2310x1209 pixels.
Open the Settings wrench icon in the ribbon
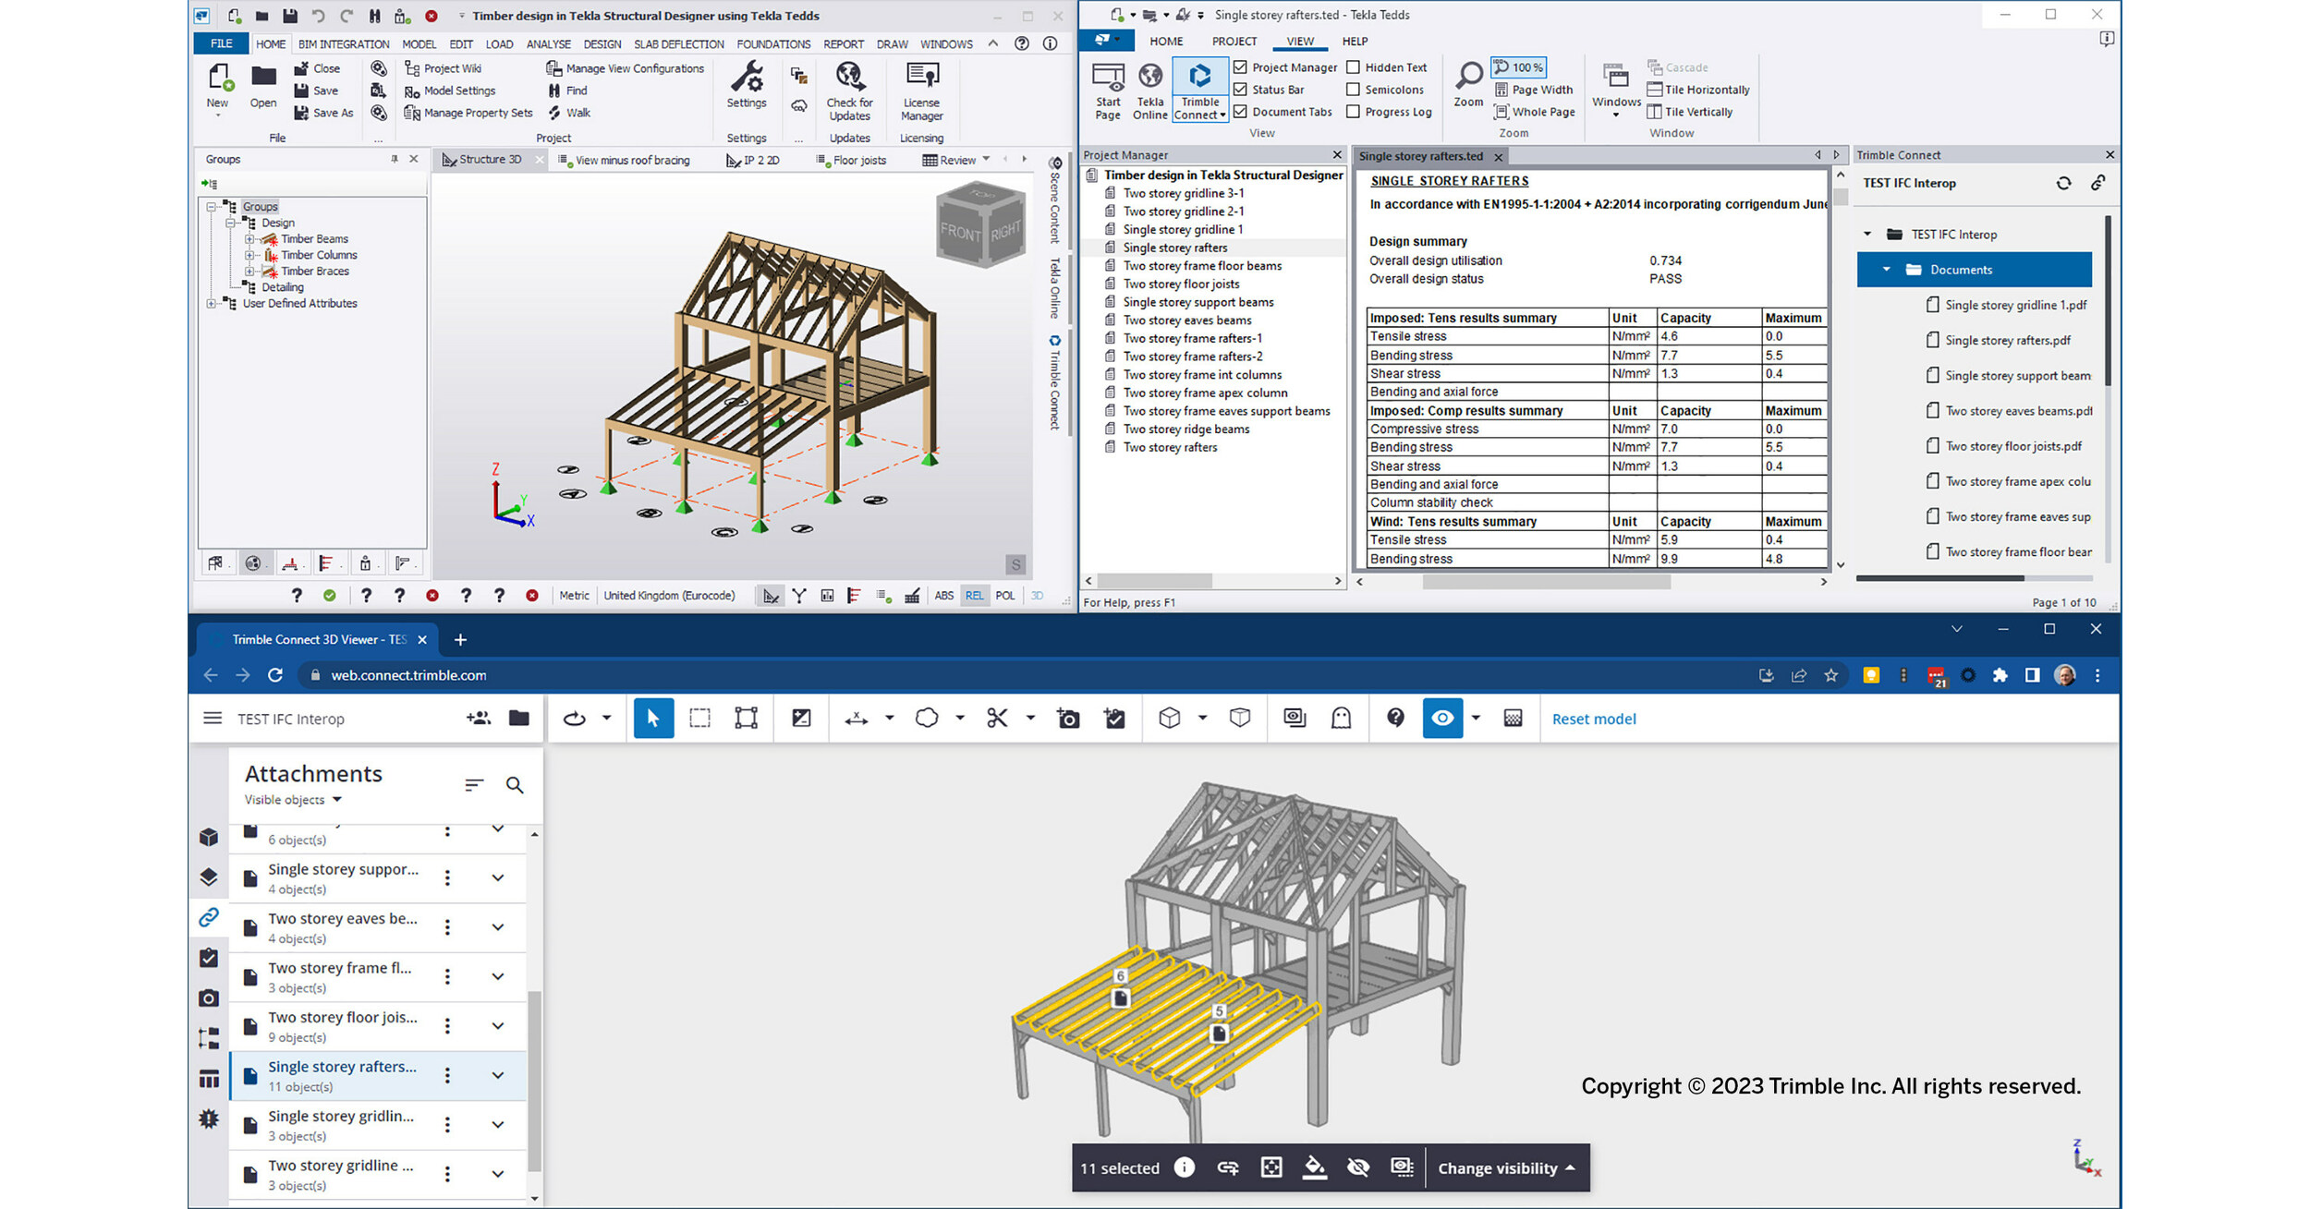747,76
